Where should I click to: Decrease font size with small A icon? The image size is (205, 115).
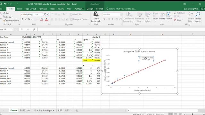(x=48, y=14)
